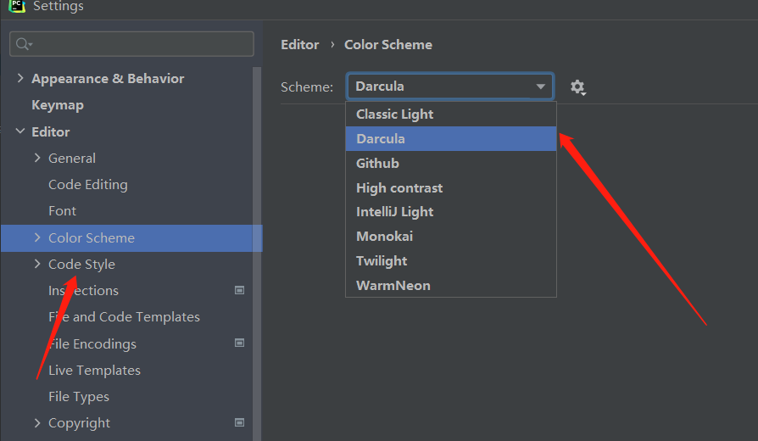
Task: Click the project-level icon next to Inspections
Action: [240, 290]
